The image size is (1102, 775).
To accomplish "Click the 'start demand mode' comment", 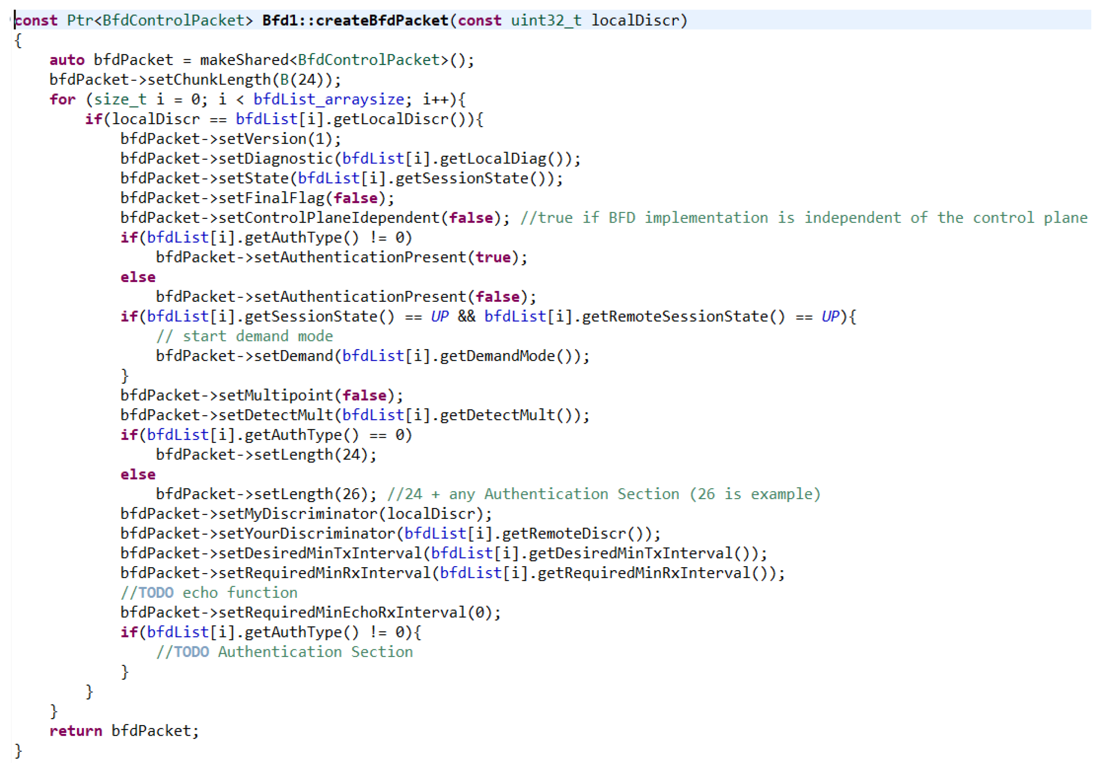I will (x=244, y=336).
